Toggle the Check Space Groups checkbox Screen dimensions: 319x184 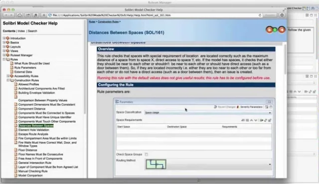[x=146, y=154]
